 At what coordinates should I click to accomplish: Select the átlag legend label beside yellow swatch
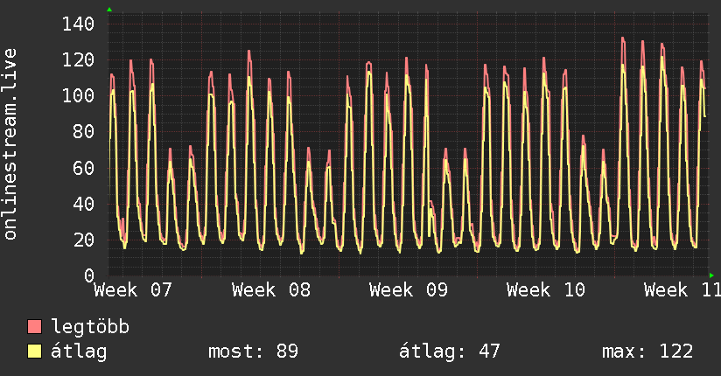tap(79, 352)
